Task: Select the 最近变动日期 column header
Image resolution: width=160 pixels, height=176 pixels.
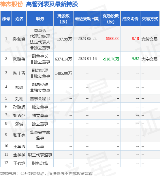Action: click(x=87, y=19)
